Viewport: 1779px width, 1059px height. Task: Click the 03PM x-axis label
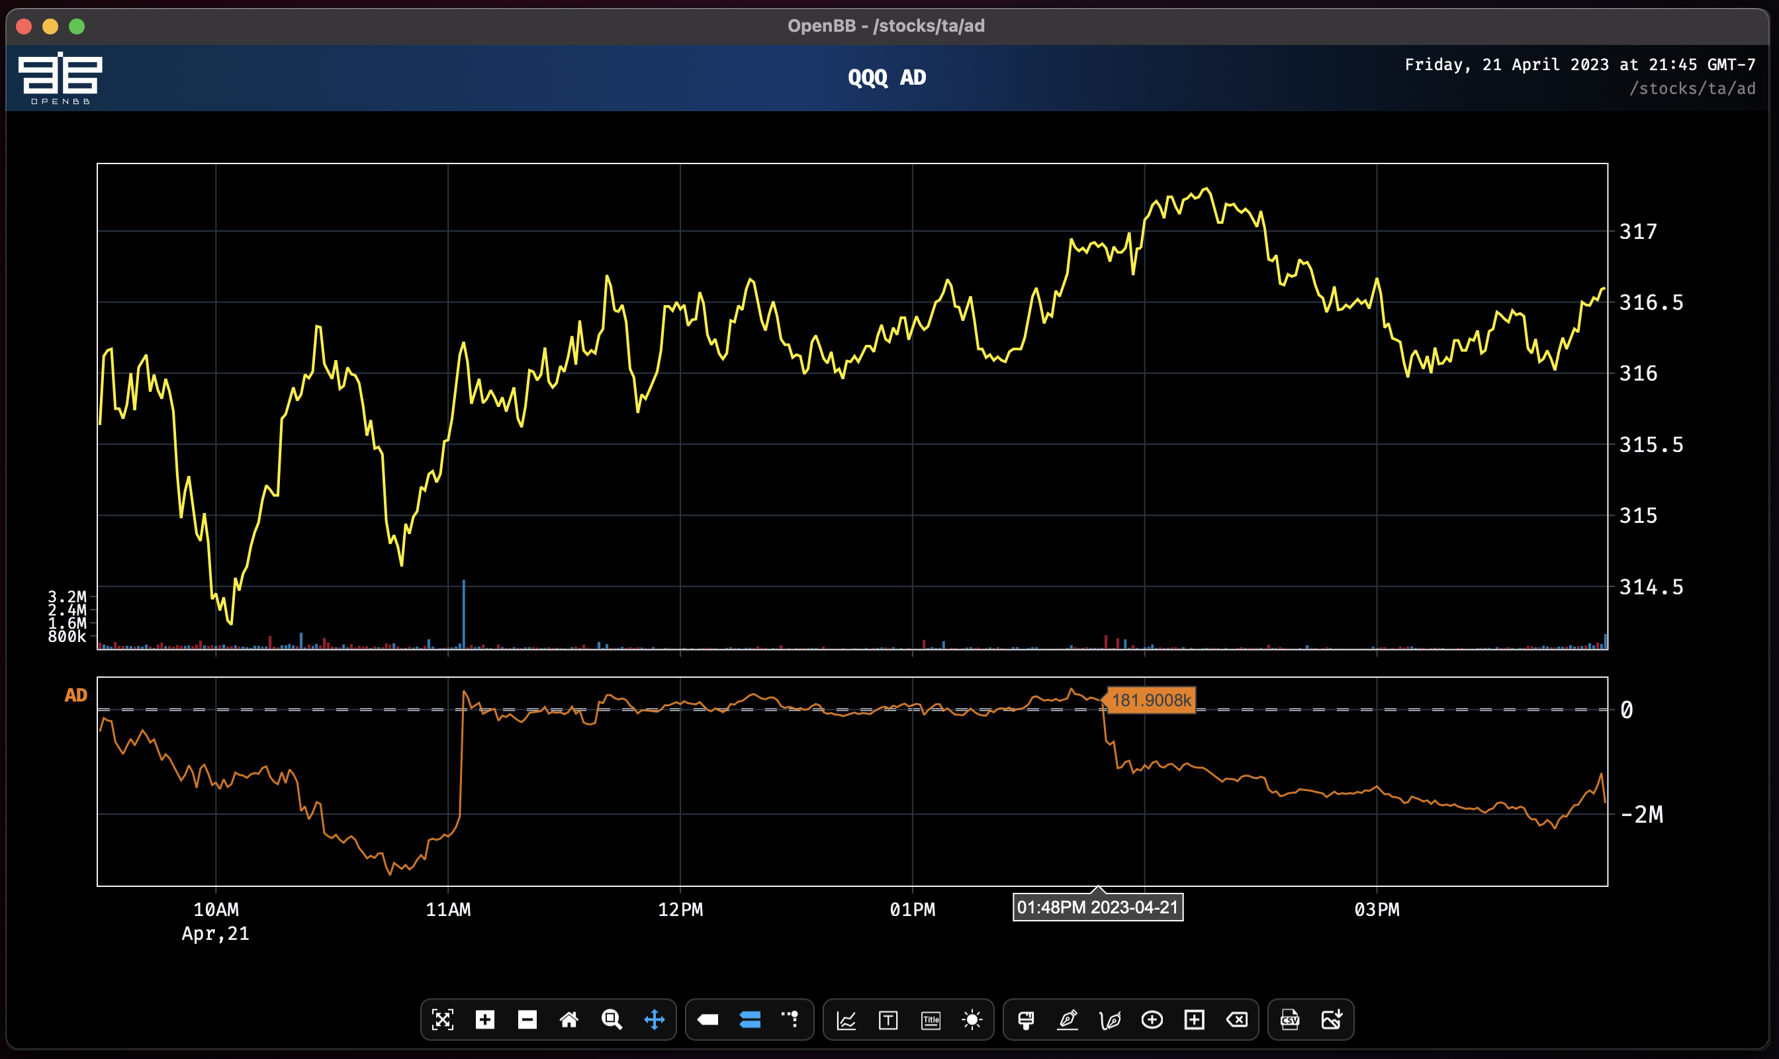1377,909
